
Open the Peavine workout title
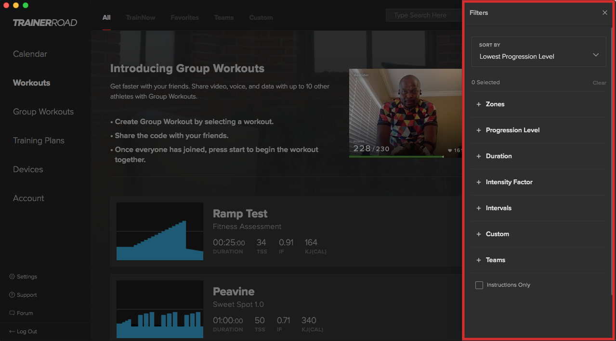[x=234, y=291]
